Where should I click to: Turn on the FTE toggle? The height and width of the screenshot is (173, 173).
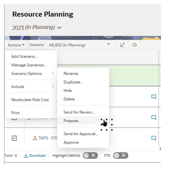pos(121,155)
